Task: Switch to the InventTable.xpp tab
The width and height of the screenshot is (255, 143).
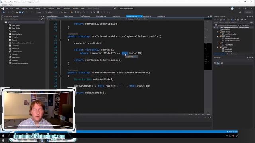Action: pyautogui.click(x=52, y=16)
